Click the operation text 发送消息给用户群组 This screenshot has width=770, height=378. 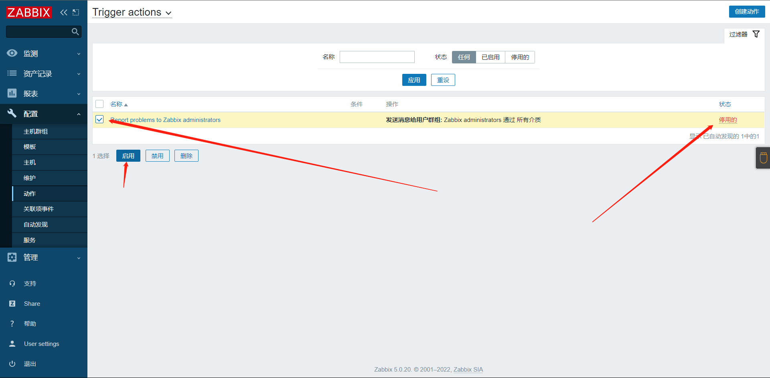(413, 120)
